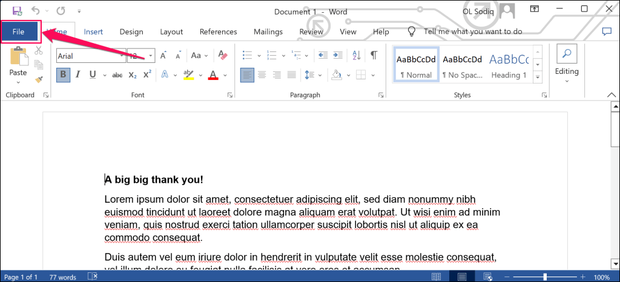This screenshot has width=620, height=282.
Task: Select the Normal style
Action: click(416, 64)
